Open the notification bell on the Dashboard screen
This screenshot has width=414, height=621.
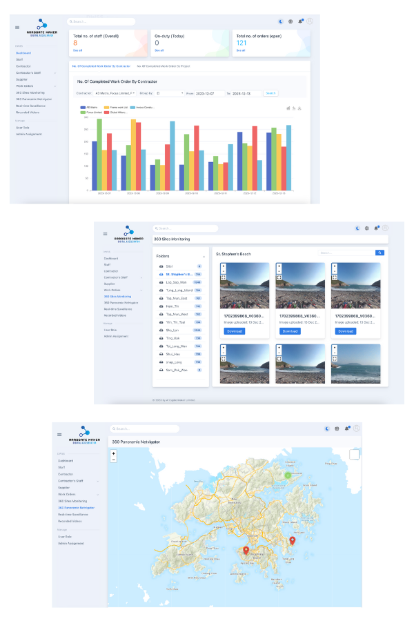point(302,21)
